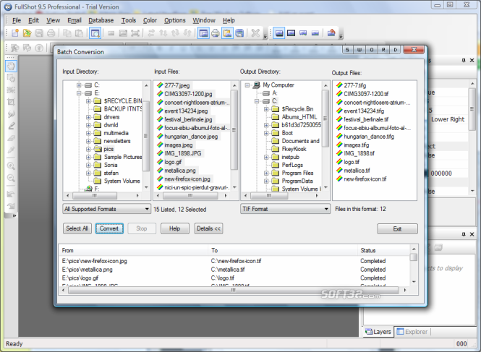Select hungarian_dance.jpeg in Input Files
The width and height of the screenshot is (481, 352).
[191, 137]
